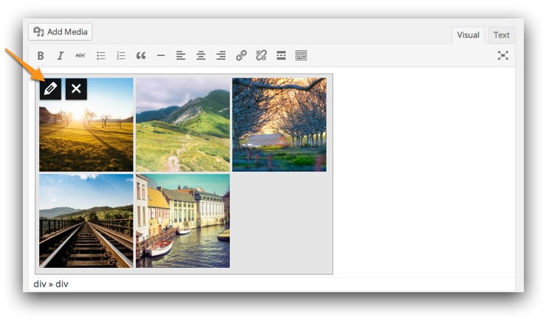Viewport: 546px width, 321px height.
Task: Select the canal houses thumbnail
Action: click(182, 221)
